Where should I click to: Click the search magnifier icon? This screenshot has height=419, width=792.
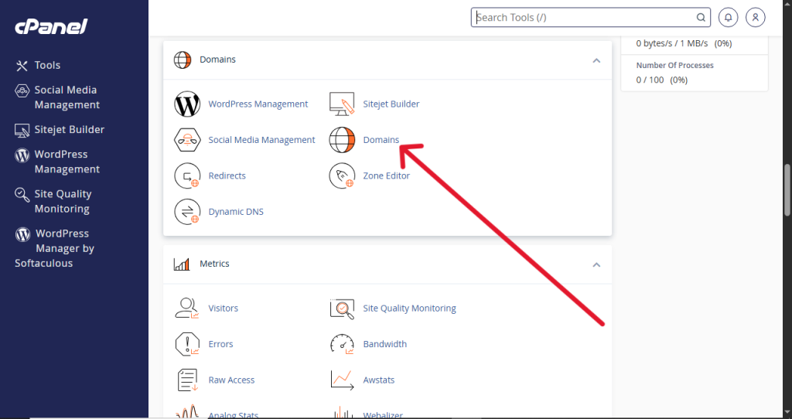tap(701, 17)
